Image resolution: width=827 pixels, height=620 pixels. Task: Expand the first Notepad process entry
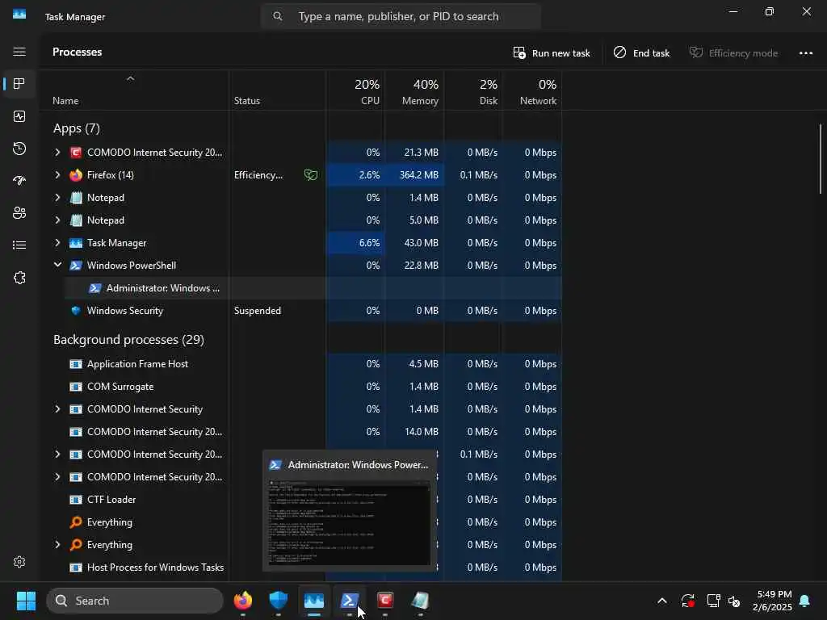click(57, 197)
